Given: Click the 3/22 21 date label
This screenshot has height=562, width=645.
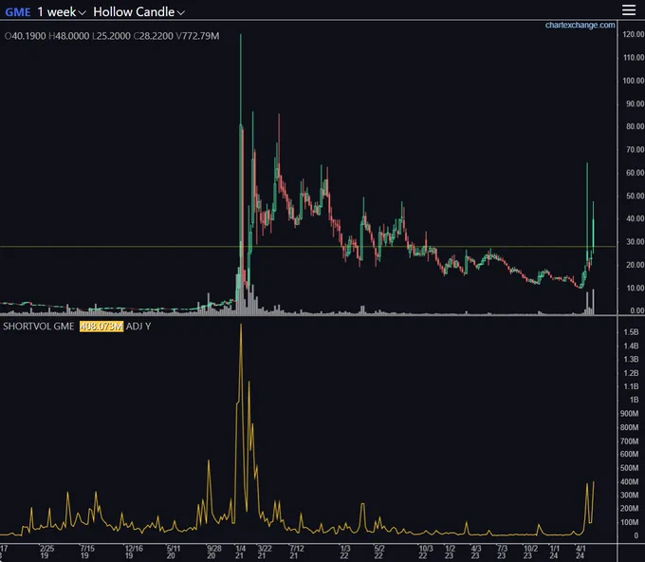Looking at the screenshot, I should pyautogui.click(x=264, y=553).
